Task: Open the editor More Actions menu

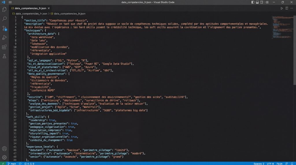Action: pyautogui.click(x=292, y=8)
